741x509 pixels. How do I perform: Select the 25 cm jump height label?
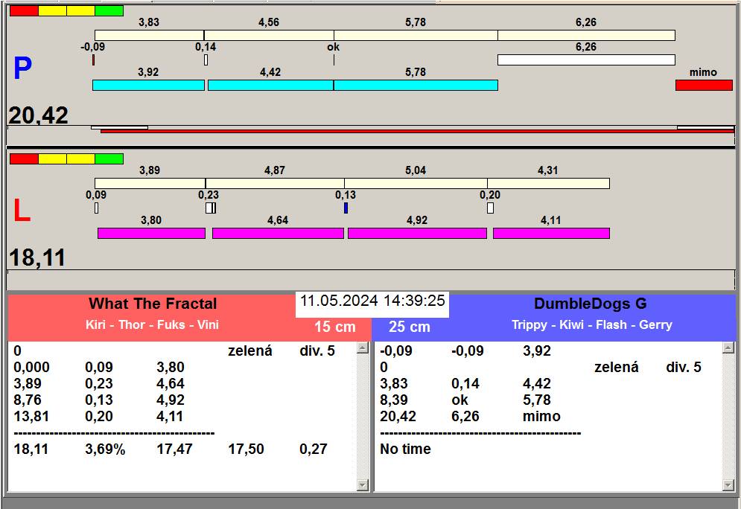click(410, 327)
